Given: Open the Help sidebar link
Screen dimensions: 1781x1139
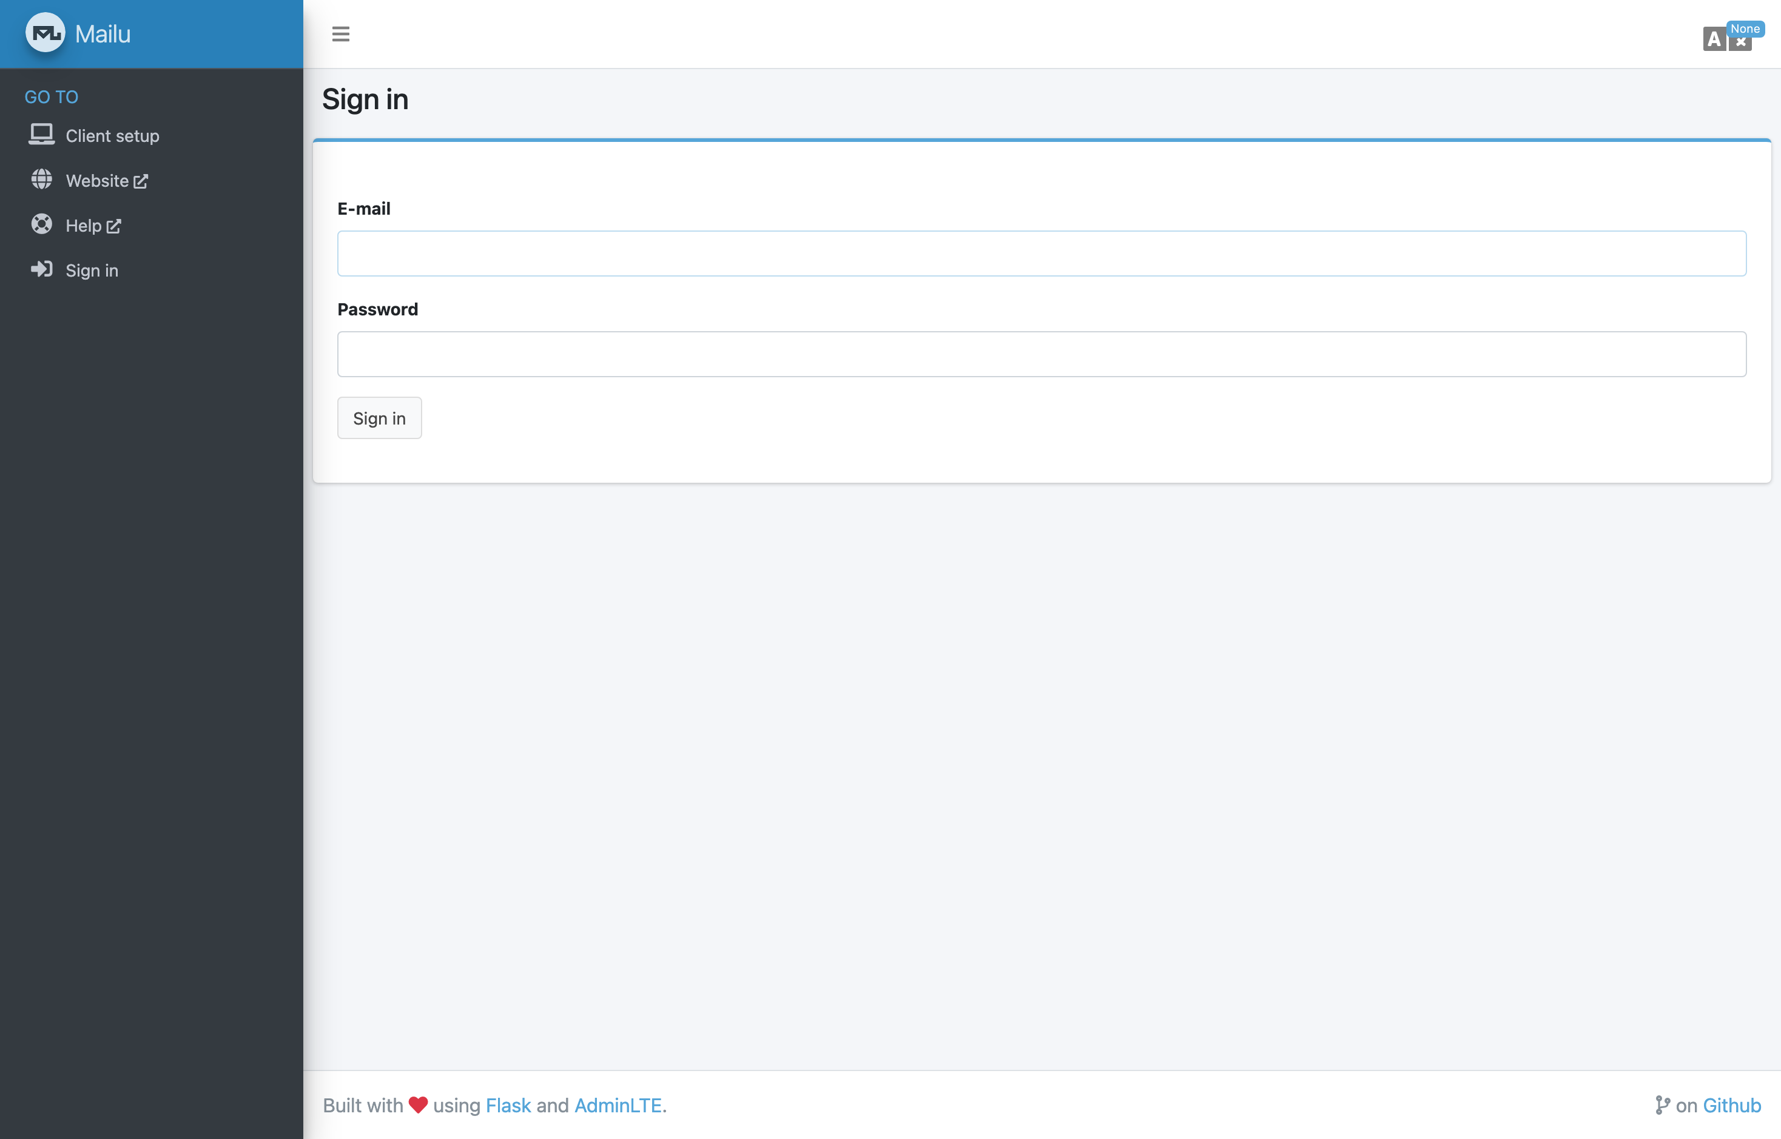Looking at the screenshot, I should [84, 226].
